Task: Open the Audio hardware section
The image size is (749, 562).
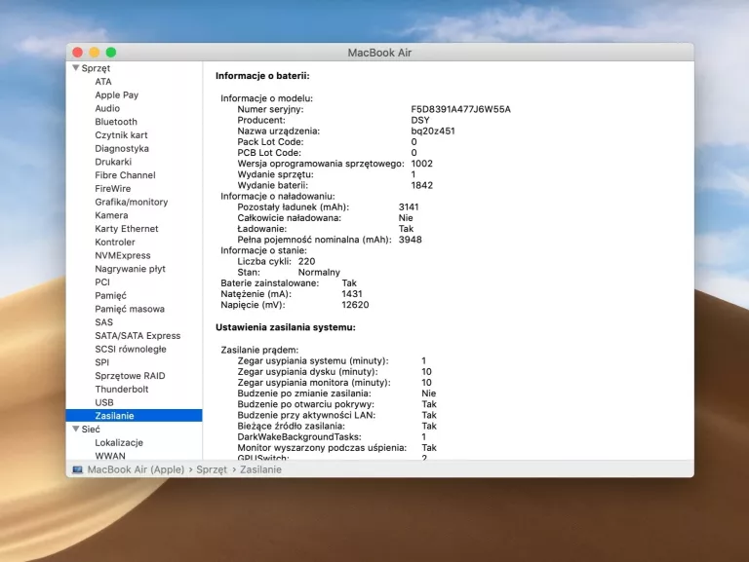Action: tap(107, 108)
